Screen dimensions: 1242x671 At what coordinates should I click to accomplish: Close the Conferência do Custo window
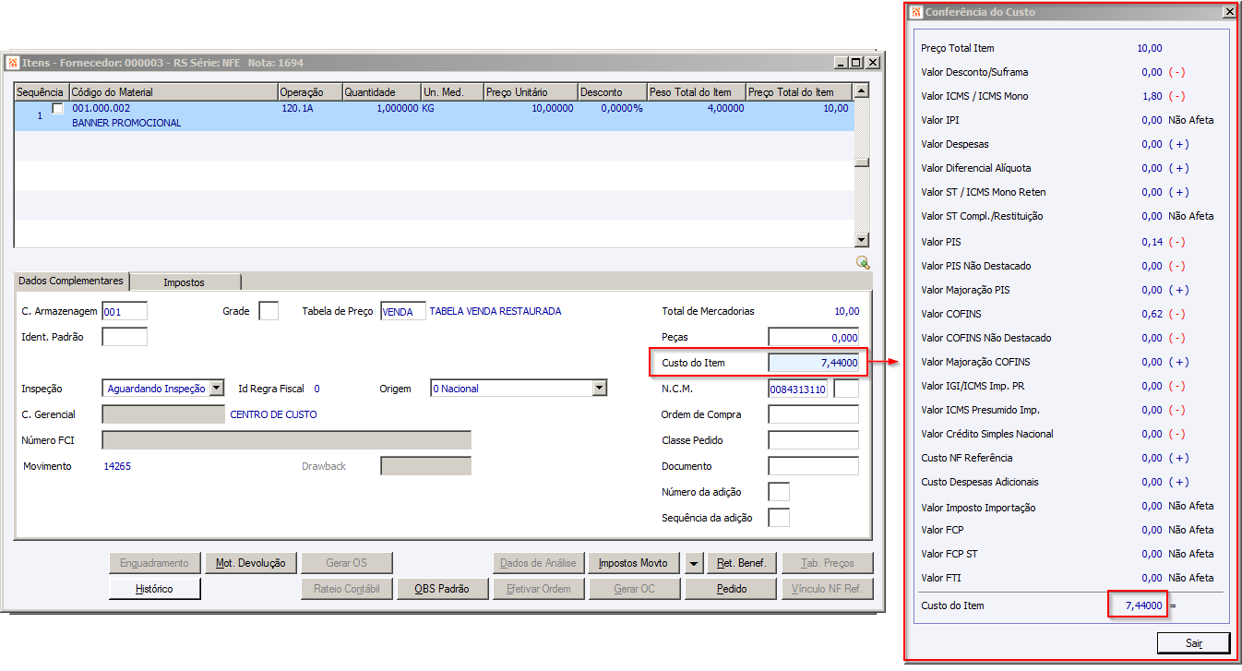1229,12
